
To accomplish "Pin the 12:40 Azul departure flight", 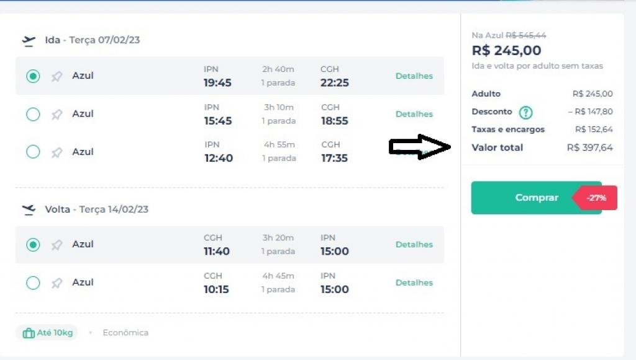I will pyautogui.click(x=57, y=152).
